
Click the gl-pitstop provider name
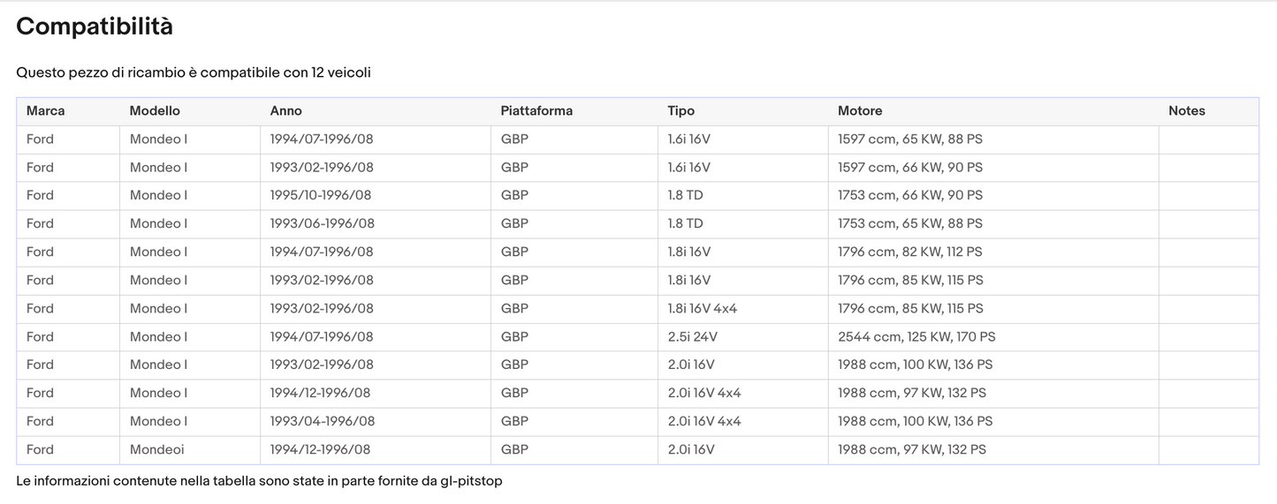[x=473, y=482]
